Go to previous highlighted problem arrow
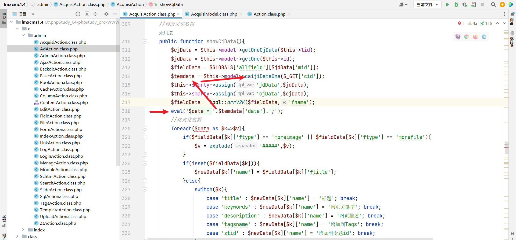 tap(497, 23)
